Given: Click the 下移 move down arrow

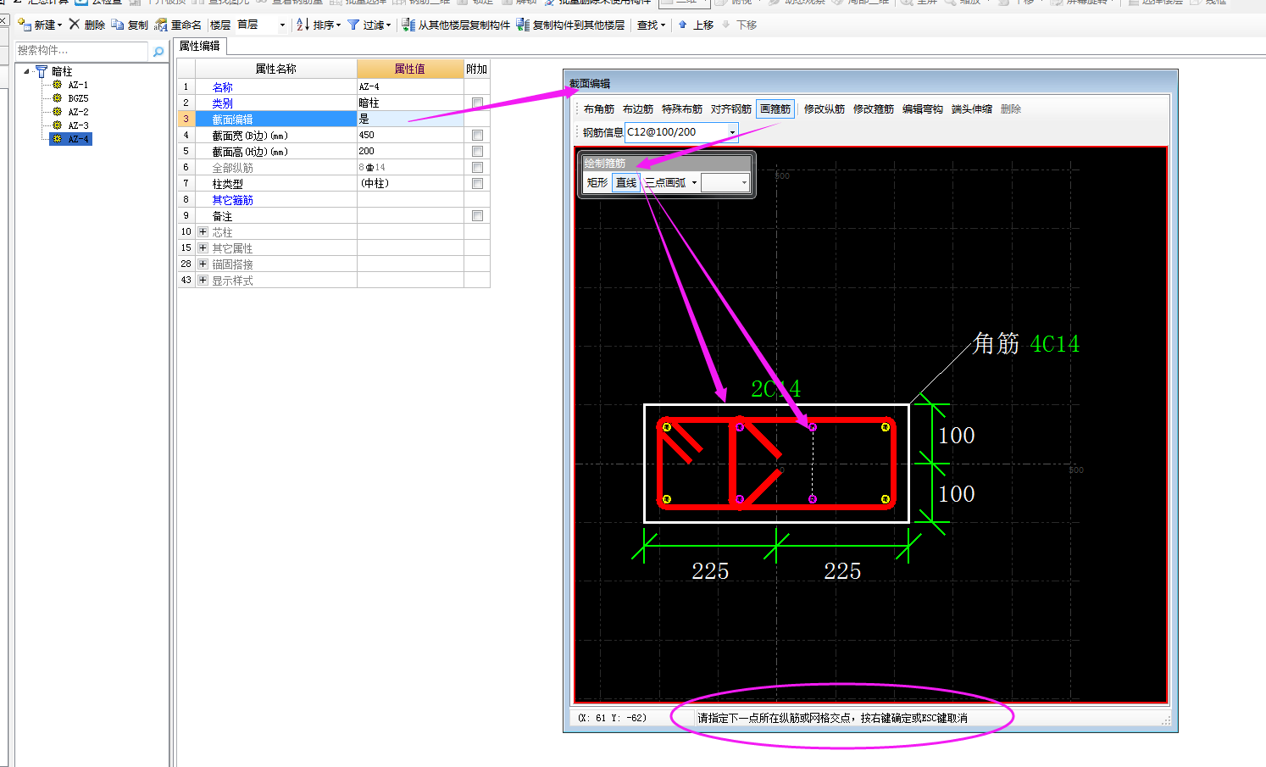Looking at the screenshot, I should pos(726,25).
